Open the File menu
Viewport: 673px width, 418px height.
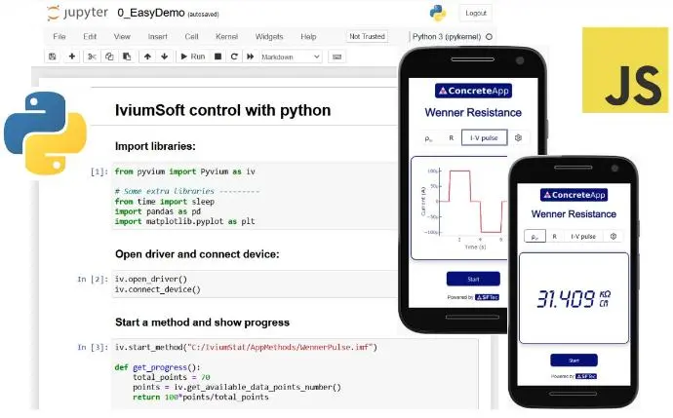(59, 36)
